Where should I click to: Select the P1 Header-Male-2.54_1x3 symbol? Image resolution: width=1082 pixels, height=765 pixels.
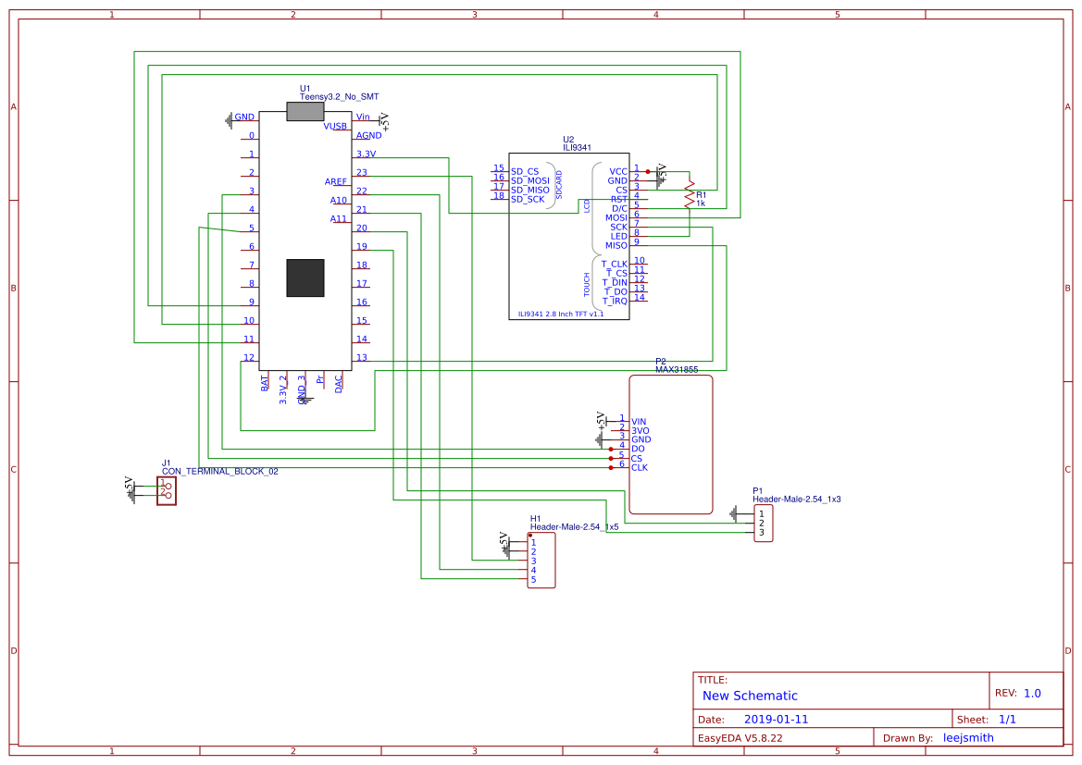(x=762, y=523)
